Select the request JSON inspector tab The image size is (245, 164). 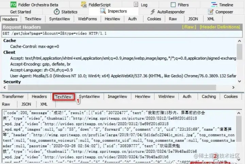pyautogui.click(x=193, y=19)
